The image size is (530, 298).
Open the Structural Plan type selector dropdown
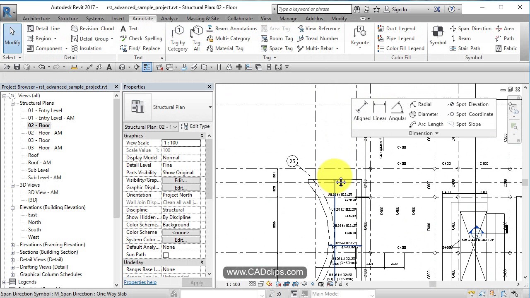174,127
